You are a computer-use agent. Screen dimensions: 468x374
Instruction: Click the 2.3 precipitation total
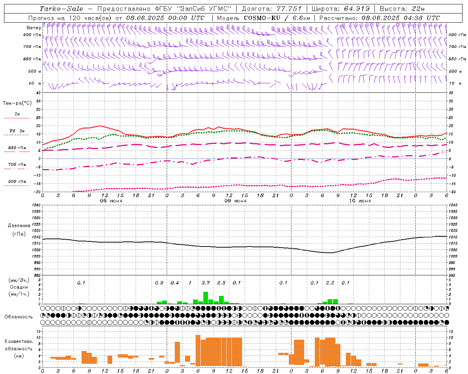[221, 283]
